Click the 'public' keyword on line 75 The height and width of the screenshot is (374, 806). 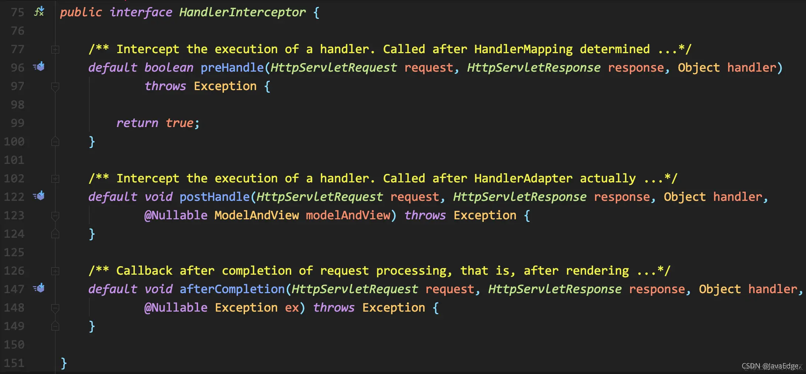pos(81,12)
